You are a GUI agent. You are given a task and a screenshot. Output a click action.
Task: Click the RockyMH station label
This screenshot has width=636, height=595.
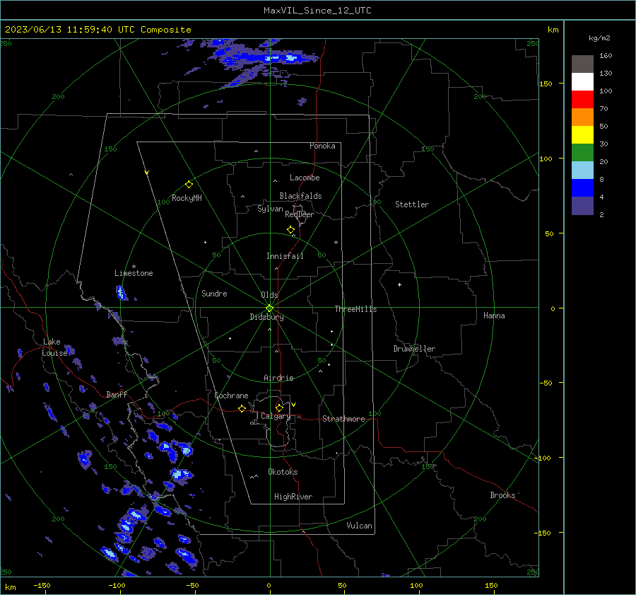(x=187, y=198)
